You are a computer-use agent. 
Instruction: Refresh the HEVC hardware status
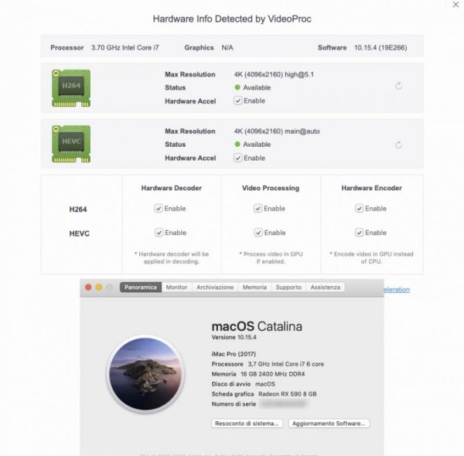(x=398, y=145)
